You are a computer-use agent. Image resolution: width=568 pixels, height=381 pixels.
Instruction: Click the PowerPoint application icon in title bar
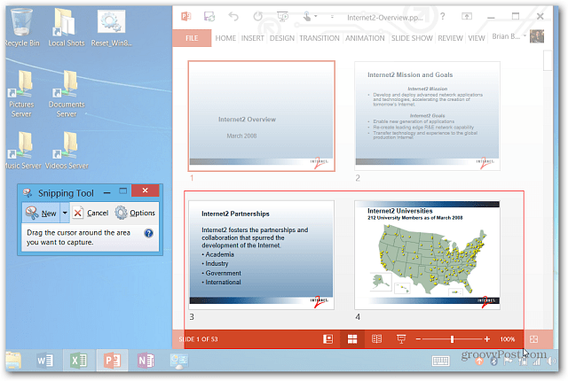tap(186, 16)
